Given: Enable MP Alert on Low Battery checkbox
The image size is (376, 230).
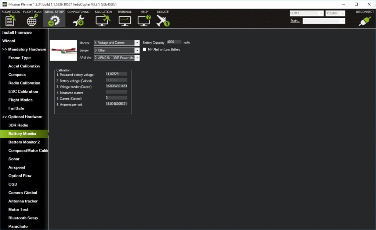Looking at the screenshot, I should pyautogui.click(x=144, y=49).
